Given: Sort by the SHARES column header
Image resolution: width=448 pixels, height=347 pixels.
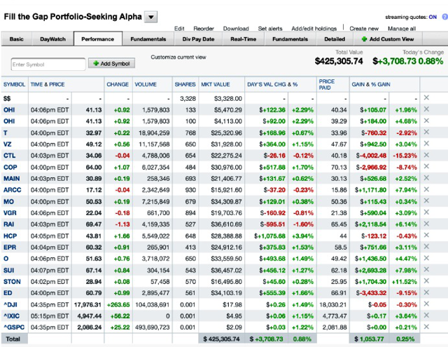Looking at the screenshot, I should coord(185,84).
